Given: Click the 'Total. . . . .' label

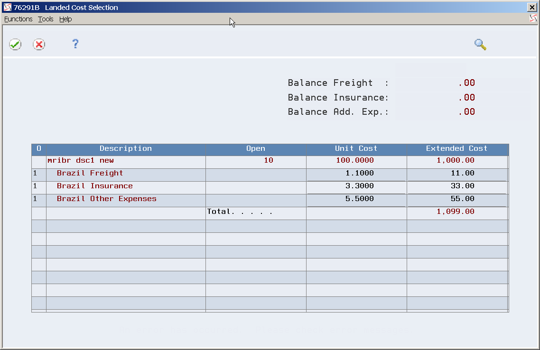Looking at the screenshot, I should [x=240, y=212].
